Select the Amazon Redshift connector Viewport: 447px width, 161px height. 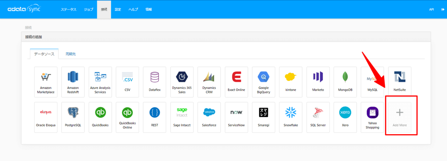pyautogui.click(x=73, y=82)
